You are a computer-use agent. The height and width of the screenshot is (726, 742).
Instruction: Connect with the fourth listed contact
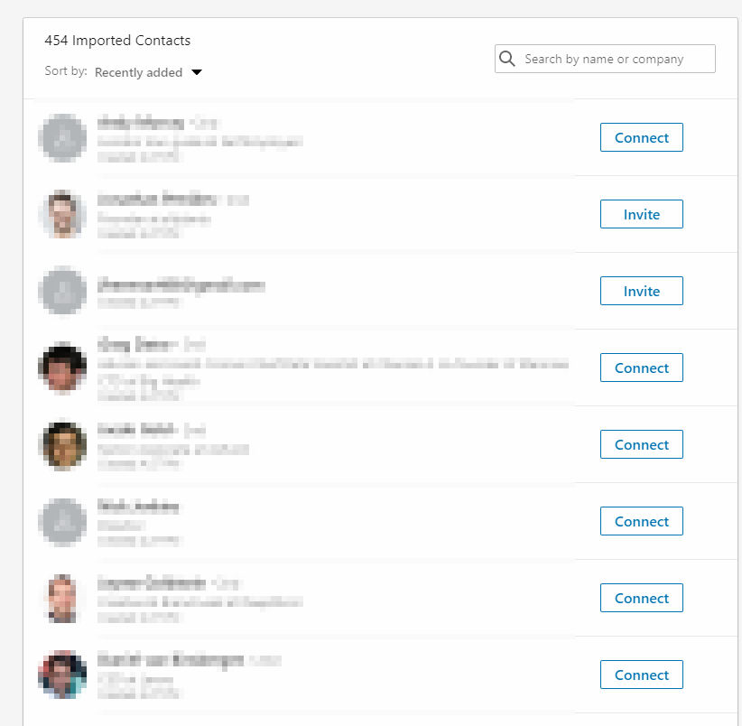pyautogui.click(x=641, y=368)
